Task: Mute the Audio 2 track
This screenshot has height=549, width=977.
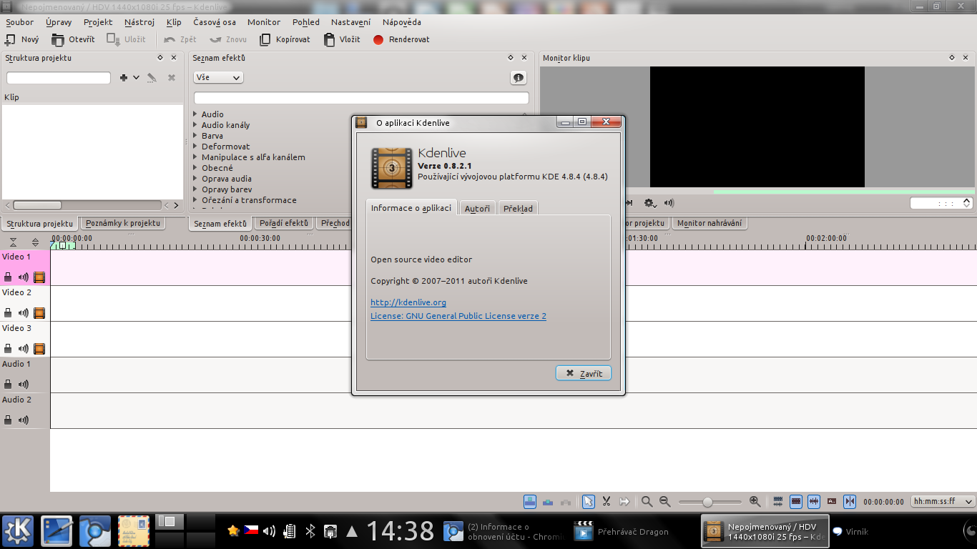Action: pyautogui.click(x=24, y=420)
